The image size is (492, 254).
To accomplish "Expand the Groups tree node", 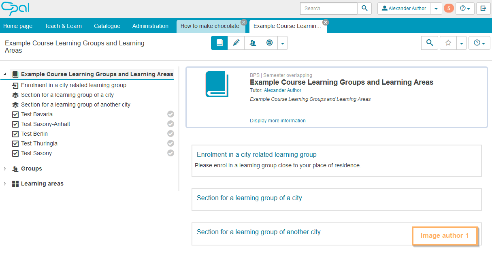I will 5,169.
